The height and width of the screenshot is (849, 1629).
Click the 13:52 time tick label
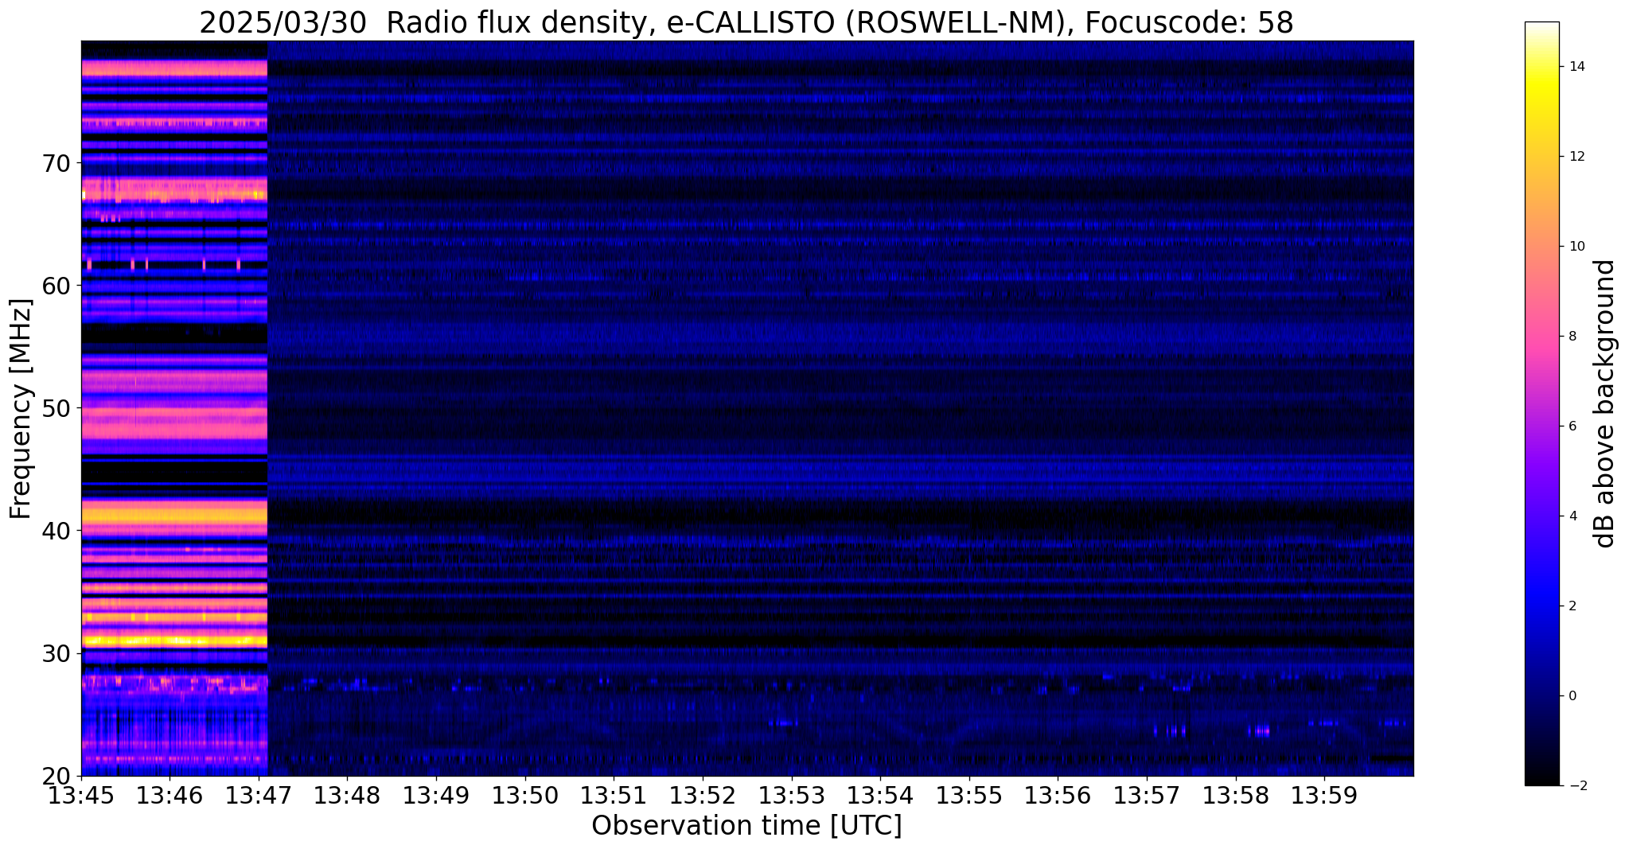[703, 795]
